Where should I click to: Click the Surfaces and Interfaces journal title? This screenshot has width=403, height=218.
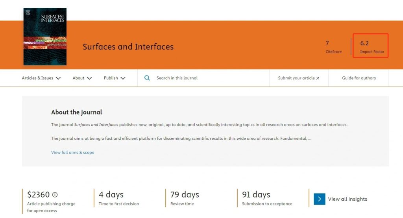(128, 46)
